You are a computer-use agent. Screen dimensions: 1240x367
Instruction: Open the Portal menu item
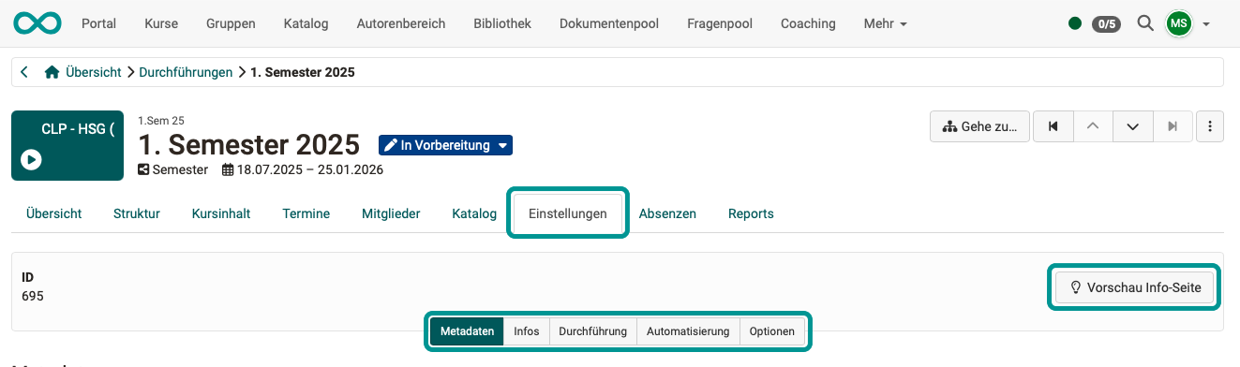pos(99,23)
